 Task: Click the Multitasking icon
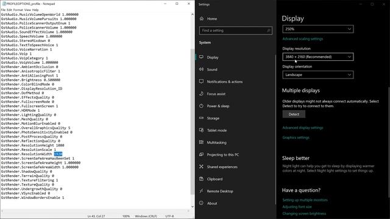201,142
